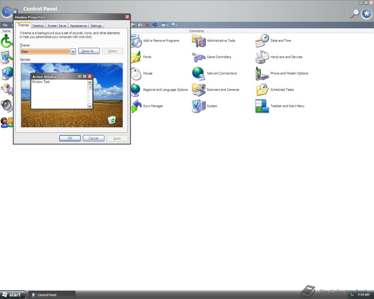Click the system tray icon beside clock
374x299 pixels.
tap(352, 295)
